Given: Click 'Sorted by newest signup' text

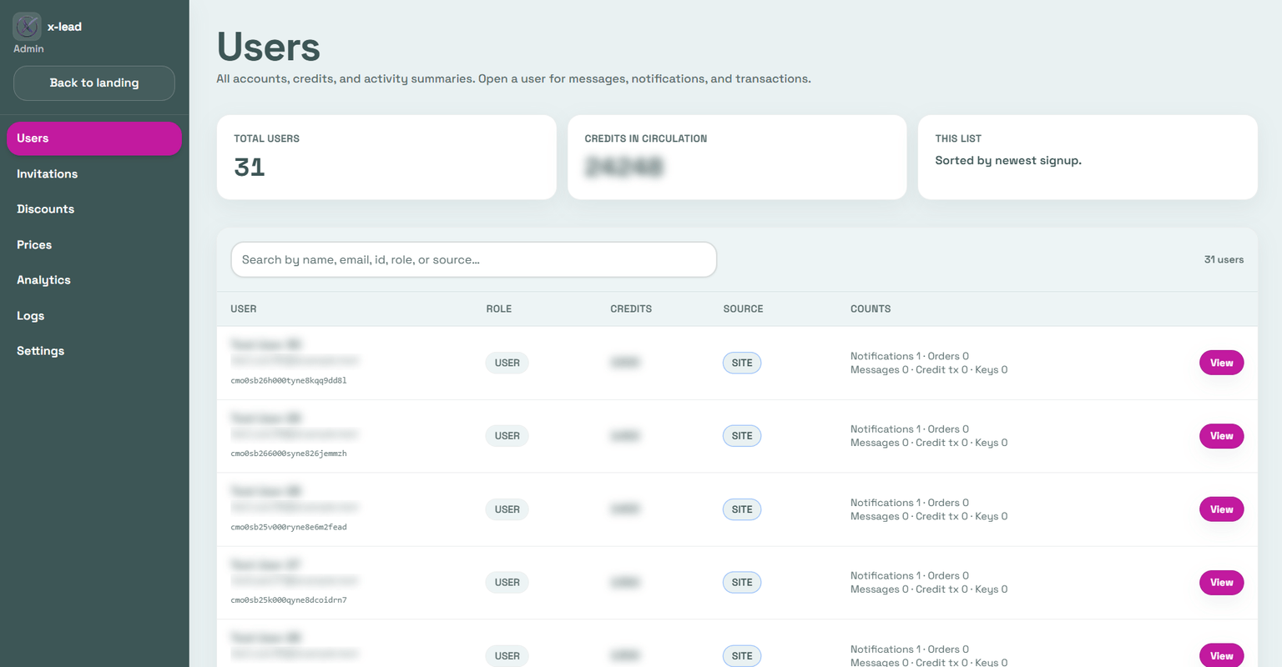Looking at the screenshot, I should click(1008, 161).
